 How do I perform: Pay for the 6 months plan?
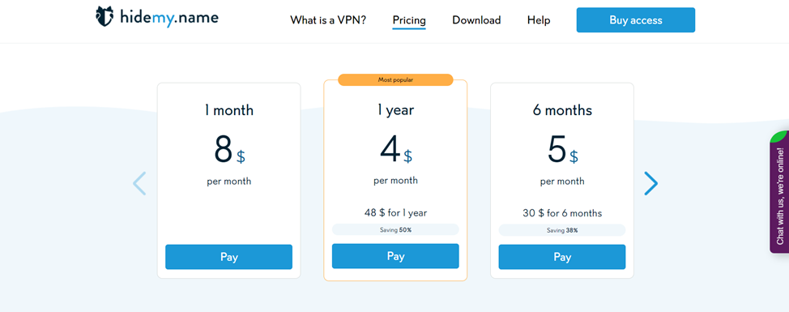click(562, 257)
